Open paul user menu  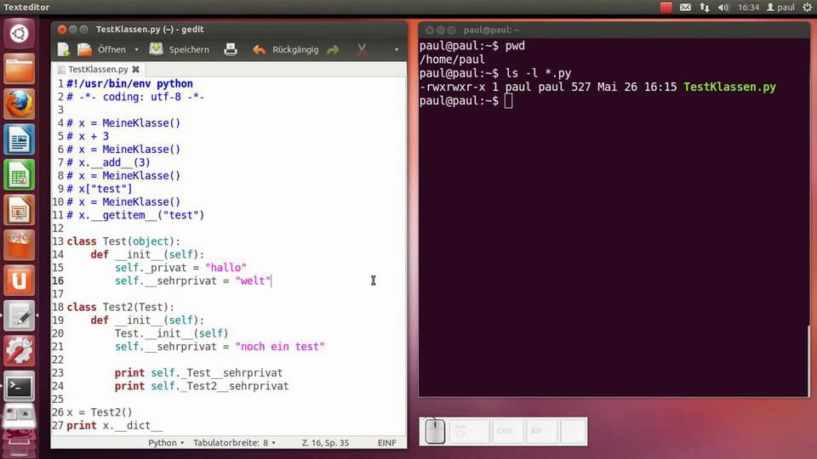pos(780,8)
